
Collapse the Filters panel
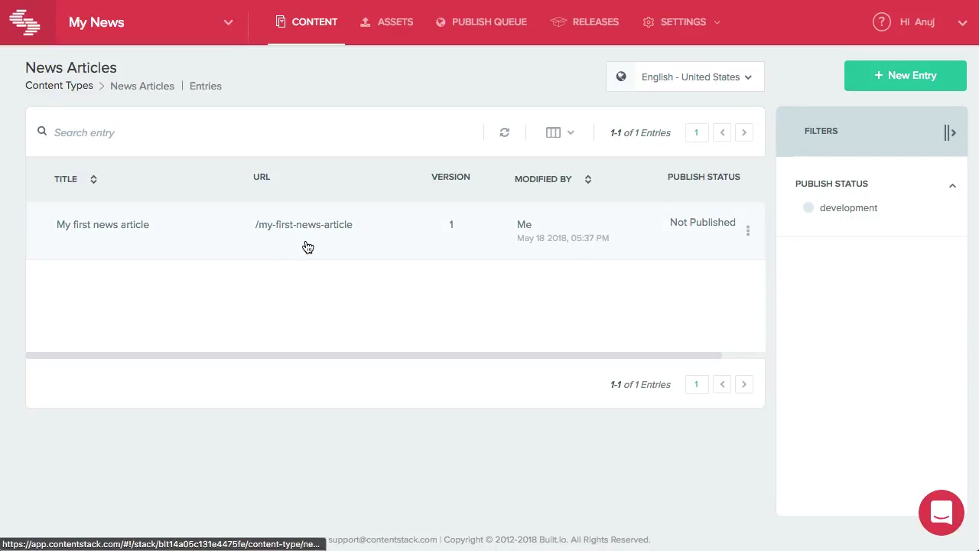(x=949, y=132)
